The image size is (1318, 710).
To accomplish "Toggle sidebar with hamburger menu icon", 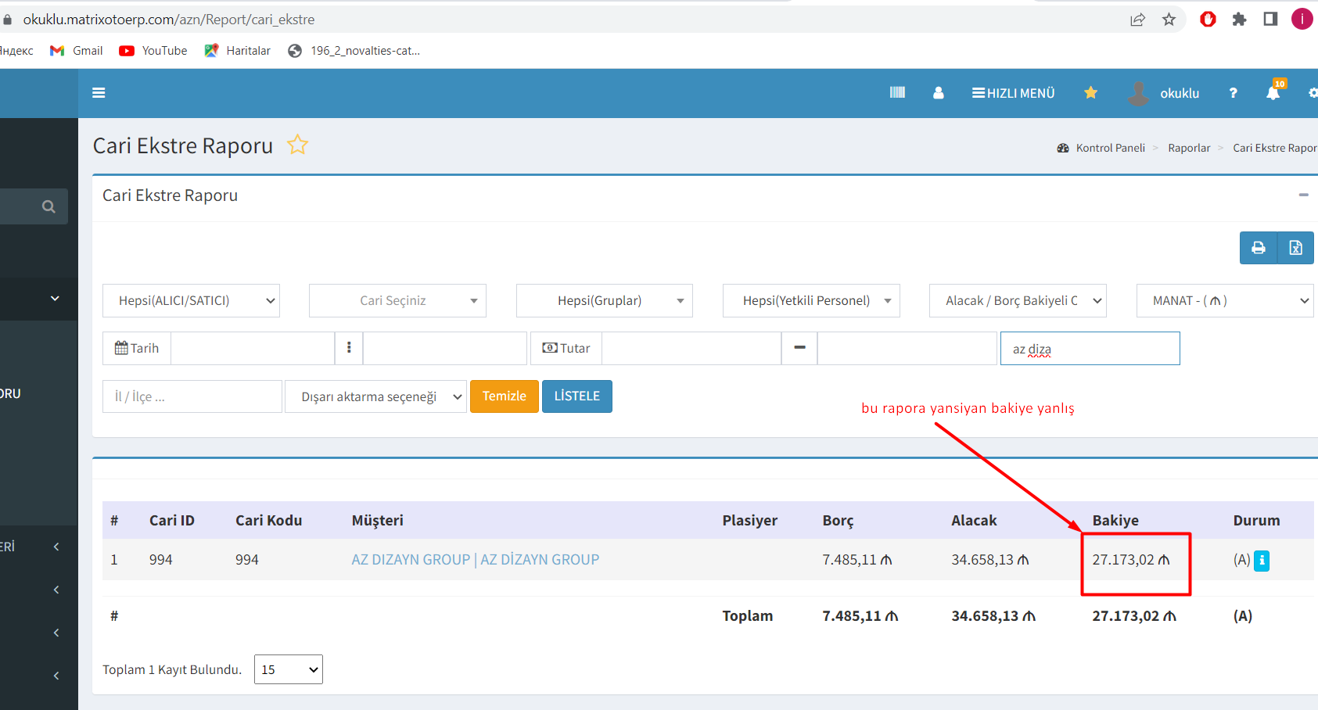I will click(x=99, y=93).
